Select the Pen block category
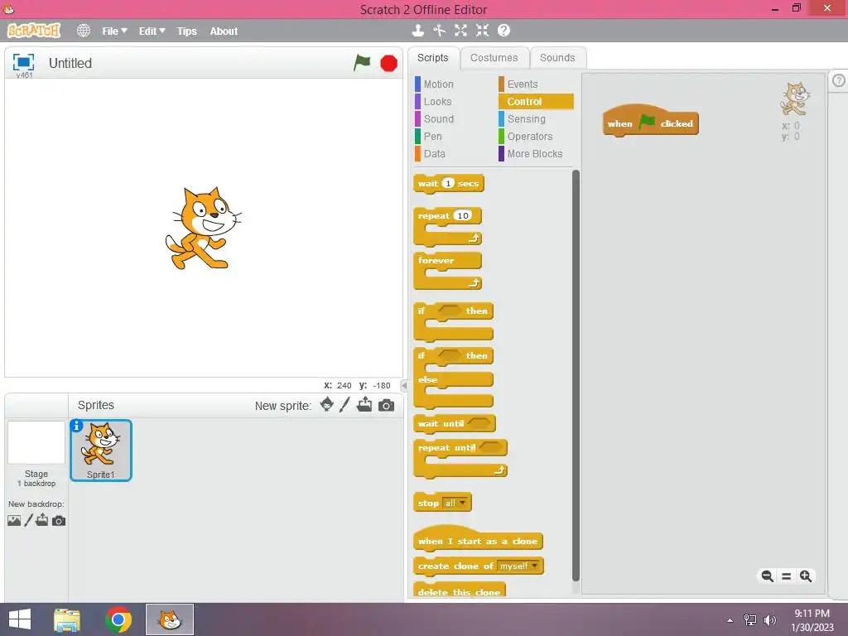The image size is (848, 636). (432, 137)
